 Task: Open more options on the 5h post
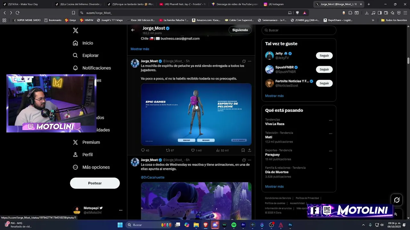250,61
